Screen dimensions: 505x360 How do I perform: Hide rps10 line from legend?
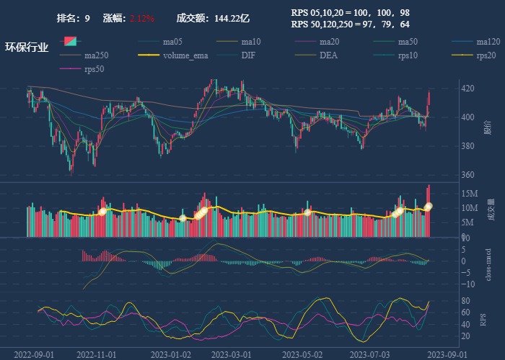pyautogui.click(x=407, y=55)
